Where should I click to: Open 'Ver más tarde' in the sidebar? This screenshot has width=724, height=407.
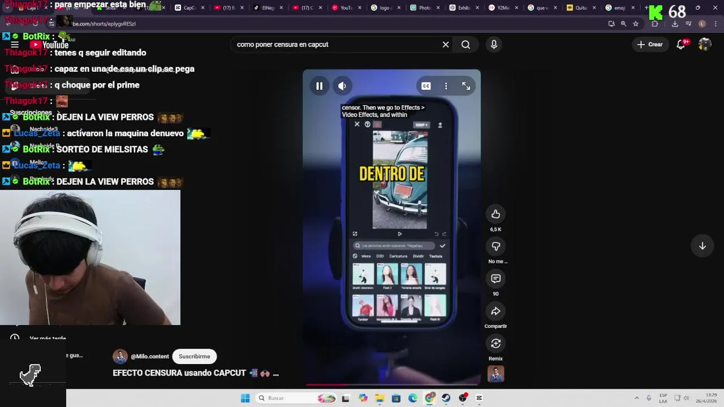[48, 339]
